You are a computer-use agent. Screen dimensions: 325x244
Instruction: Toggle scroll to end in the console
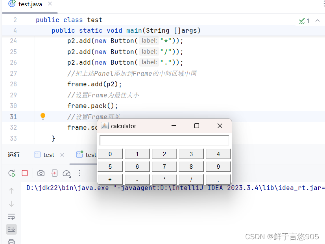point(11,229)
